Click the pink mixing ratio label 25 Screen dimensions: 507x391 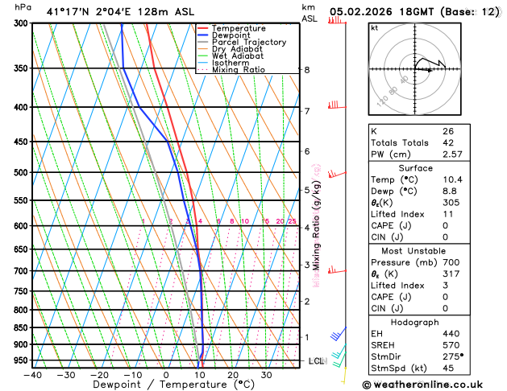click(x=293, y=221)
